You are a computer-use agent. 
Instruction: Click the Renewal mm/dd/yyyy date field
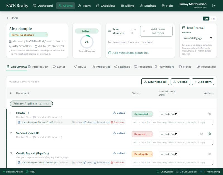(198, 38)
